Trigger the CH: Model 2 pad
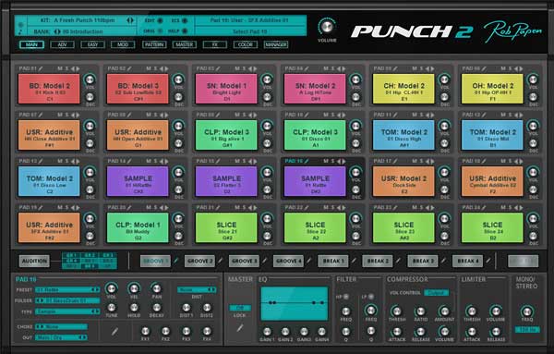The width and height of the screenshot is (554, 354). pyautogui.click(x=403, y=89)
